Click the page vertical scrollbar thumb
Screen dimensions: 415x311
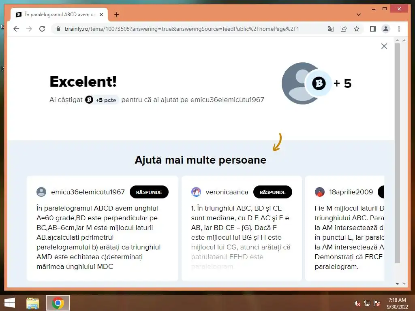click(x=397, y=153)
